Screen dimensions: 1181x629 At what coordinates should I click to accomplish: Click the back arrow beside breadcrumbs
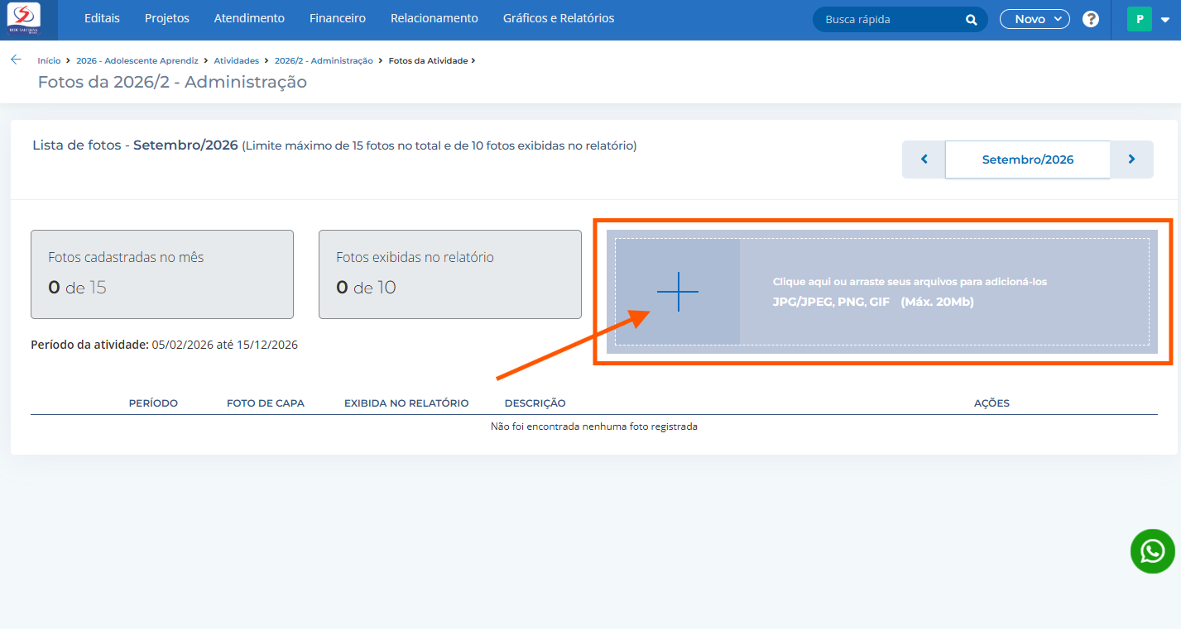coord(16,60)
